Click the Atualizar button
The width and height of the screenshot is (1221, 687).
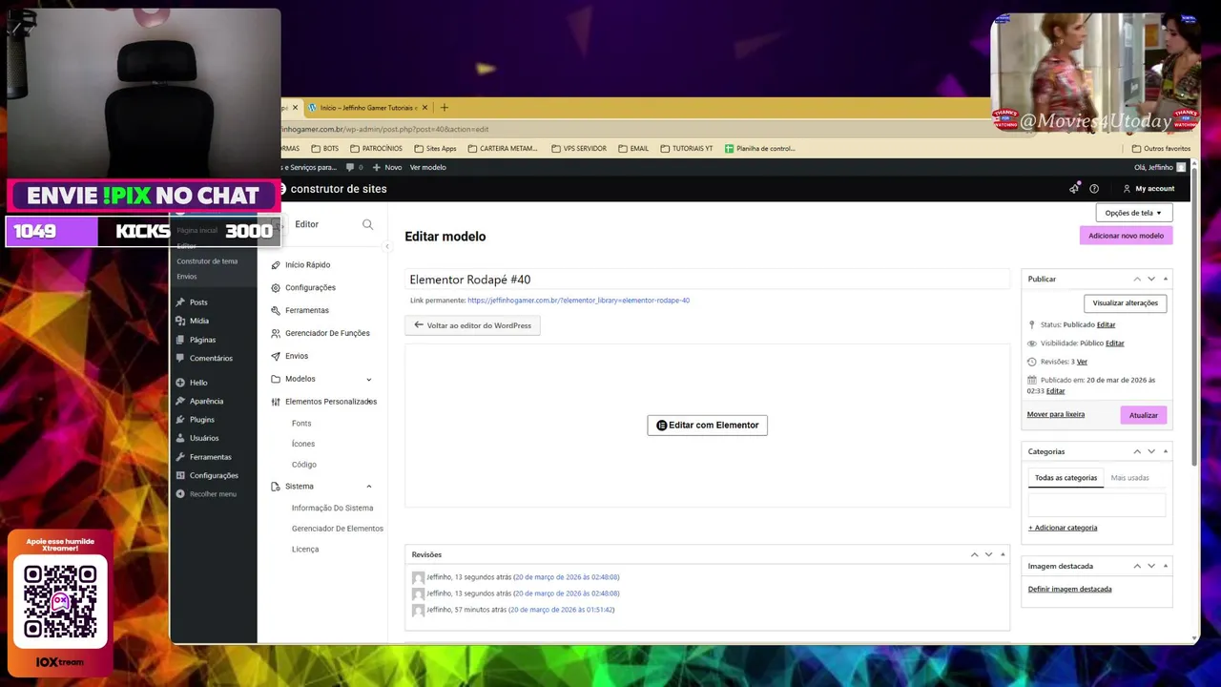[x=1143, y=415]
